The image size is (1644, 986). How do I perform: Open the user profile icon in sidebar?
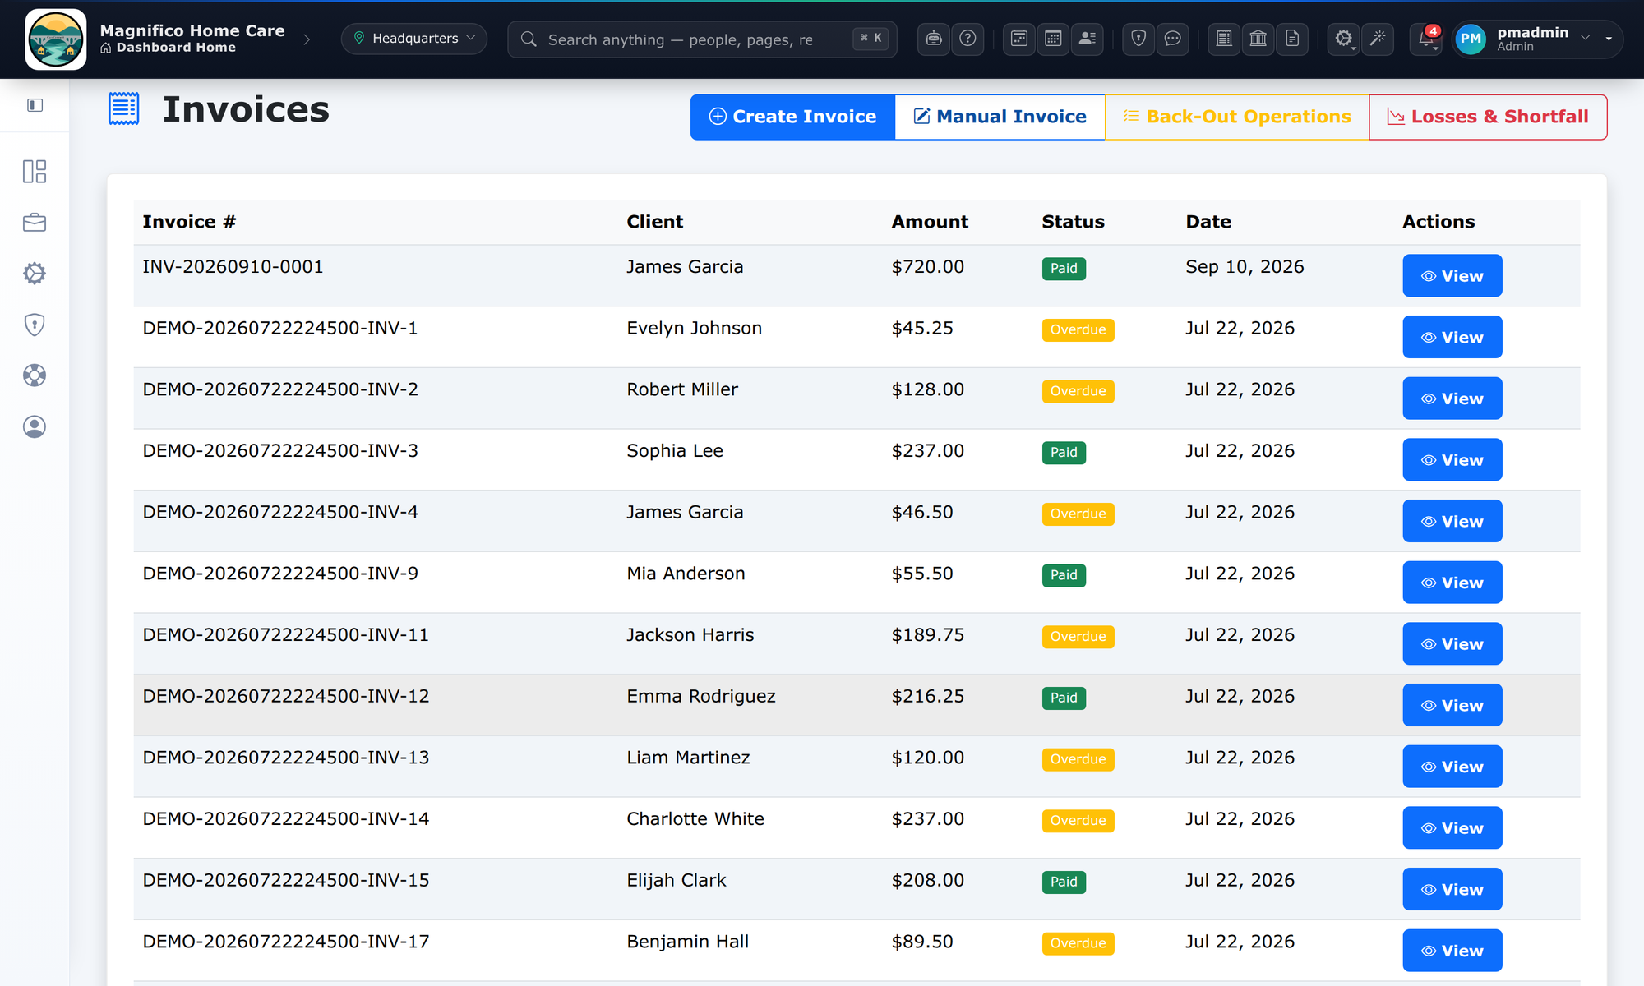[35, 426]
